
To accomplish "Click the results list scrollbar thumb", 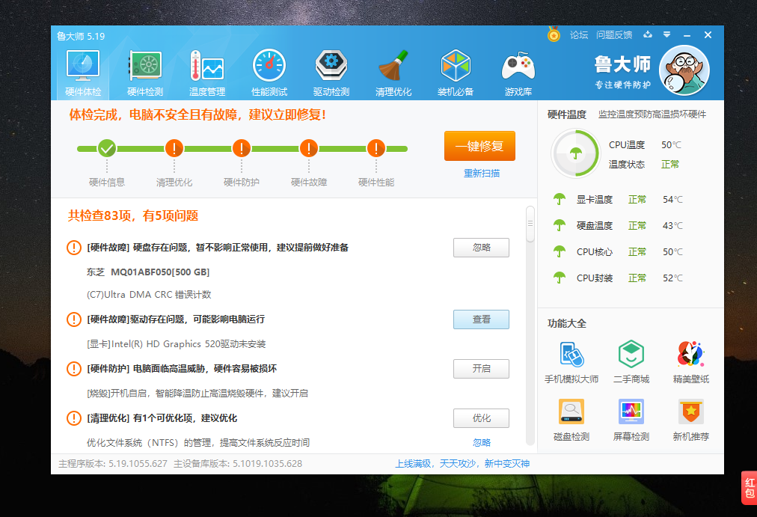I will [x=530, y=224].
